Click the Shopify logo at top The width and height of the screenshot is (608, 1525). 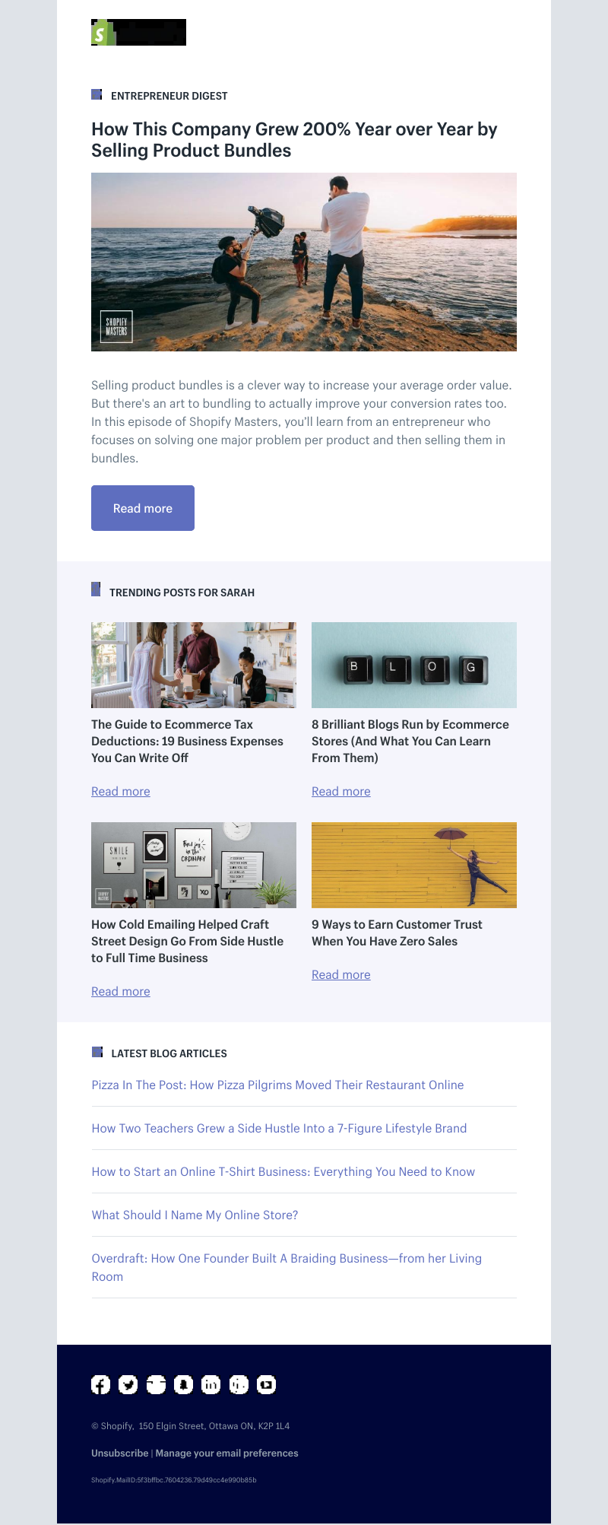[138, 33]
